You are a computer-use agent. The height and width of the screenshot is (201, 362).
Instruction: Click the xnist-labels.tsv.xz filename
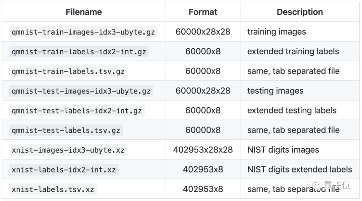53,189
